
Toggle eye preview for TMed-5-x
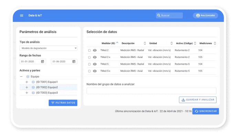coord(95,71)
